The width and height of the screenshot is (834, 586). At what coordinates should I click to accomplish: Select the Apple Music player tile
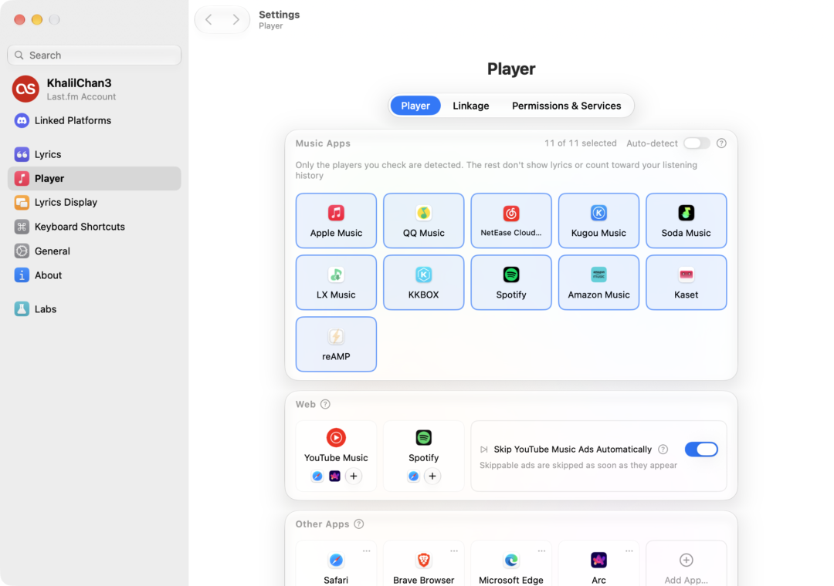[336, 221]
